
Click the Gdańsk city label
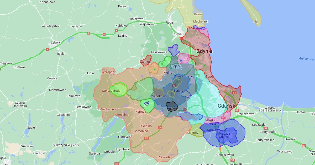click(x=227, y=106)
